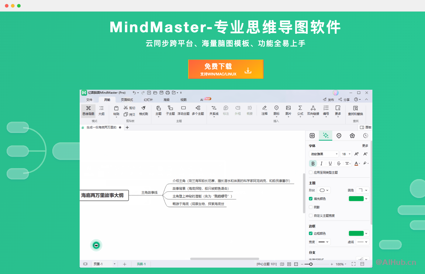Screen dimensions: 425x274
Task: Switch to the 幻灯片 ribbon tab
Action: click(x=148, y=100)
